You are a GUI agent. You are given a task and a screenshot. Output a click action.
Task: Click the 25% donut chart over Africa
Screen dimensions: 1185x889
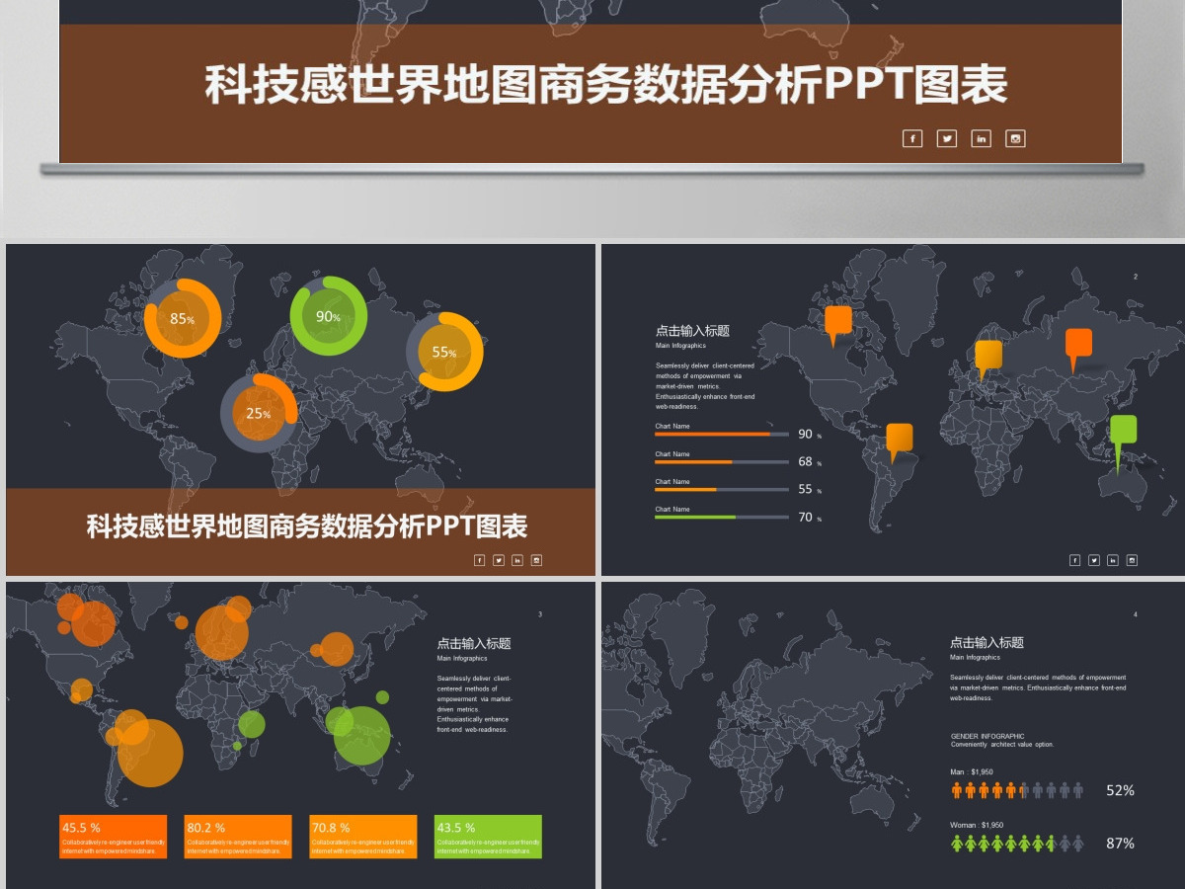pyautogui.click(x=259, y=413)
